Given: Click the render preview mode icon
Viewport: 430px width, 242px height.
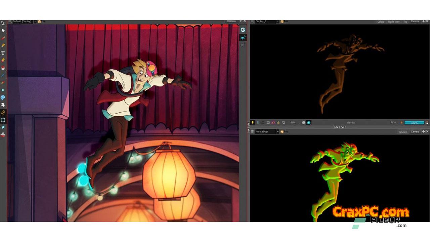Looking at the screenshot, I should point(308,123).
